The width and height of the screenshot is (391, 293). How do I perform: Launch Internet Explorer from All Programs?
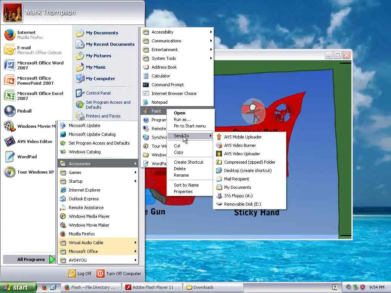98,190
